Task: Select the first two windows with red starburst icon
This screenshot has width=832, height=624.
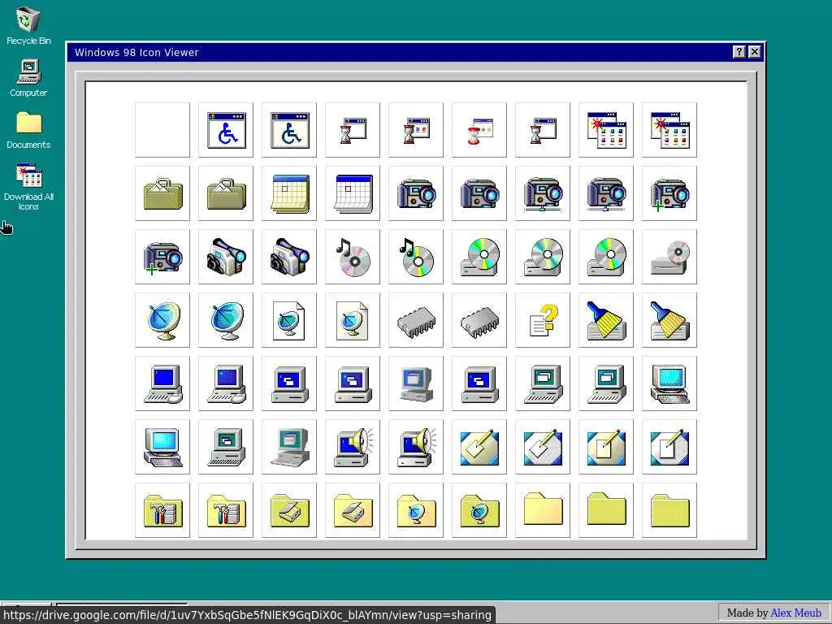Action: point(606,130)
